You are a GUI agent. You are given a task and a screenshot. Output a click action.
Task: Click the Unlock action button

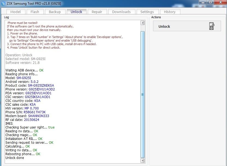click(x=187, y=26)
